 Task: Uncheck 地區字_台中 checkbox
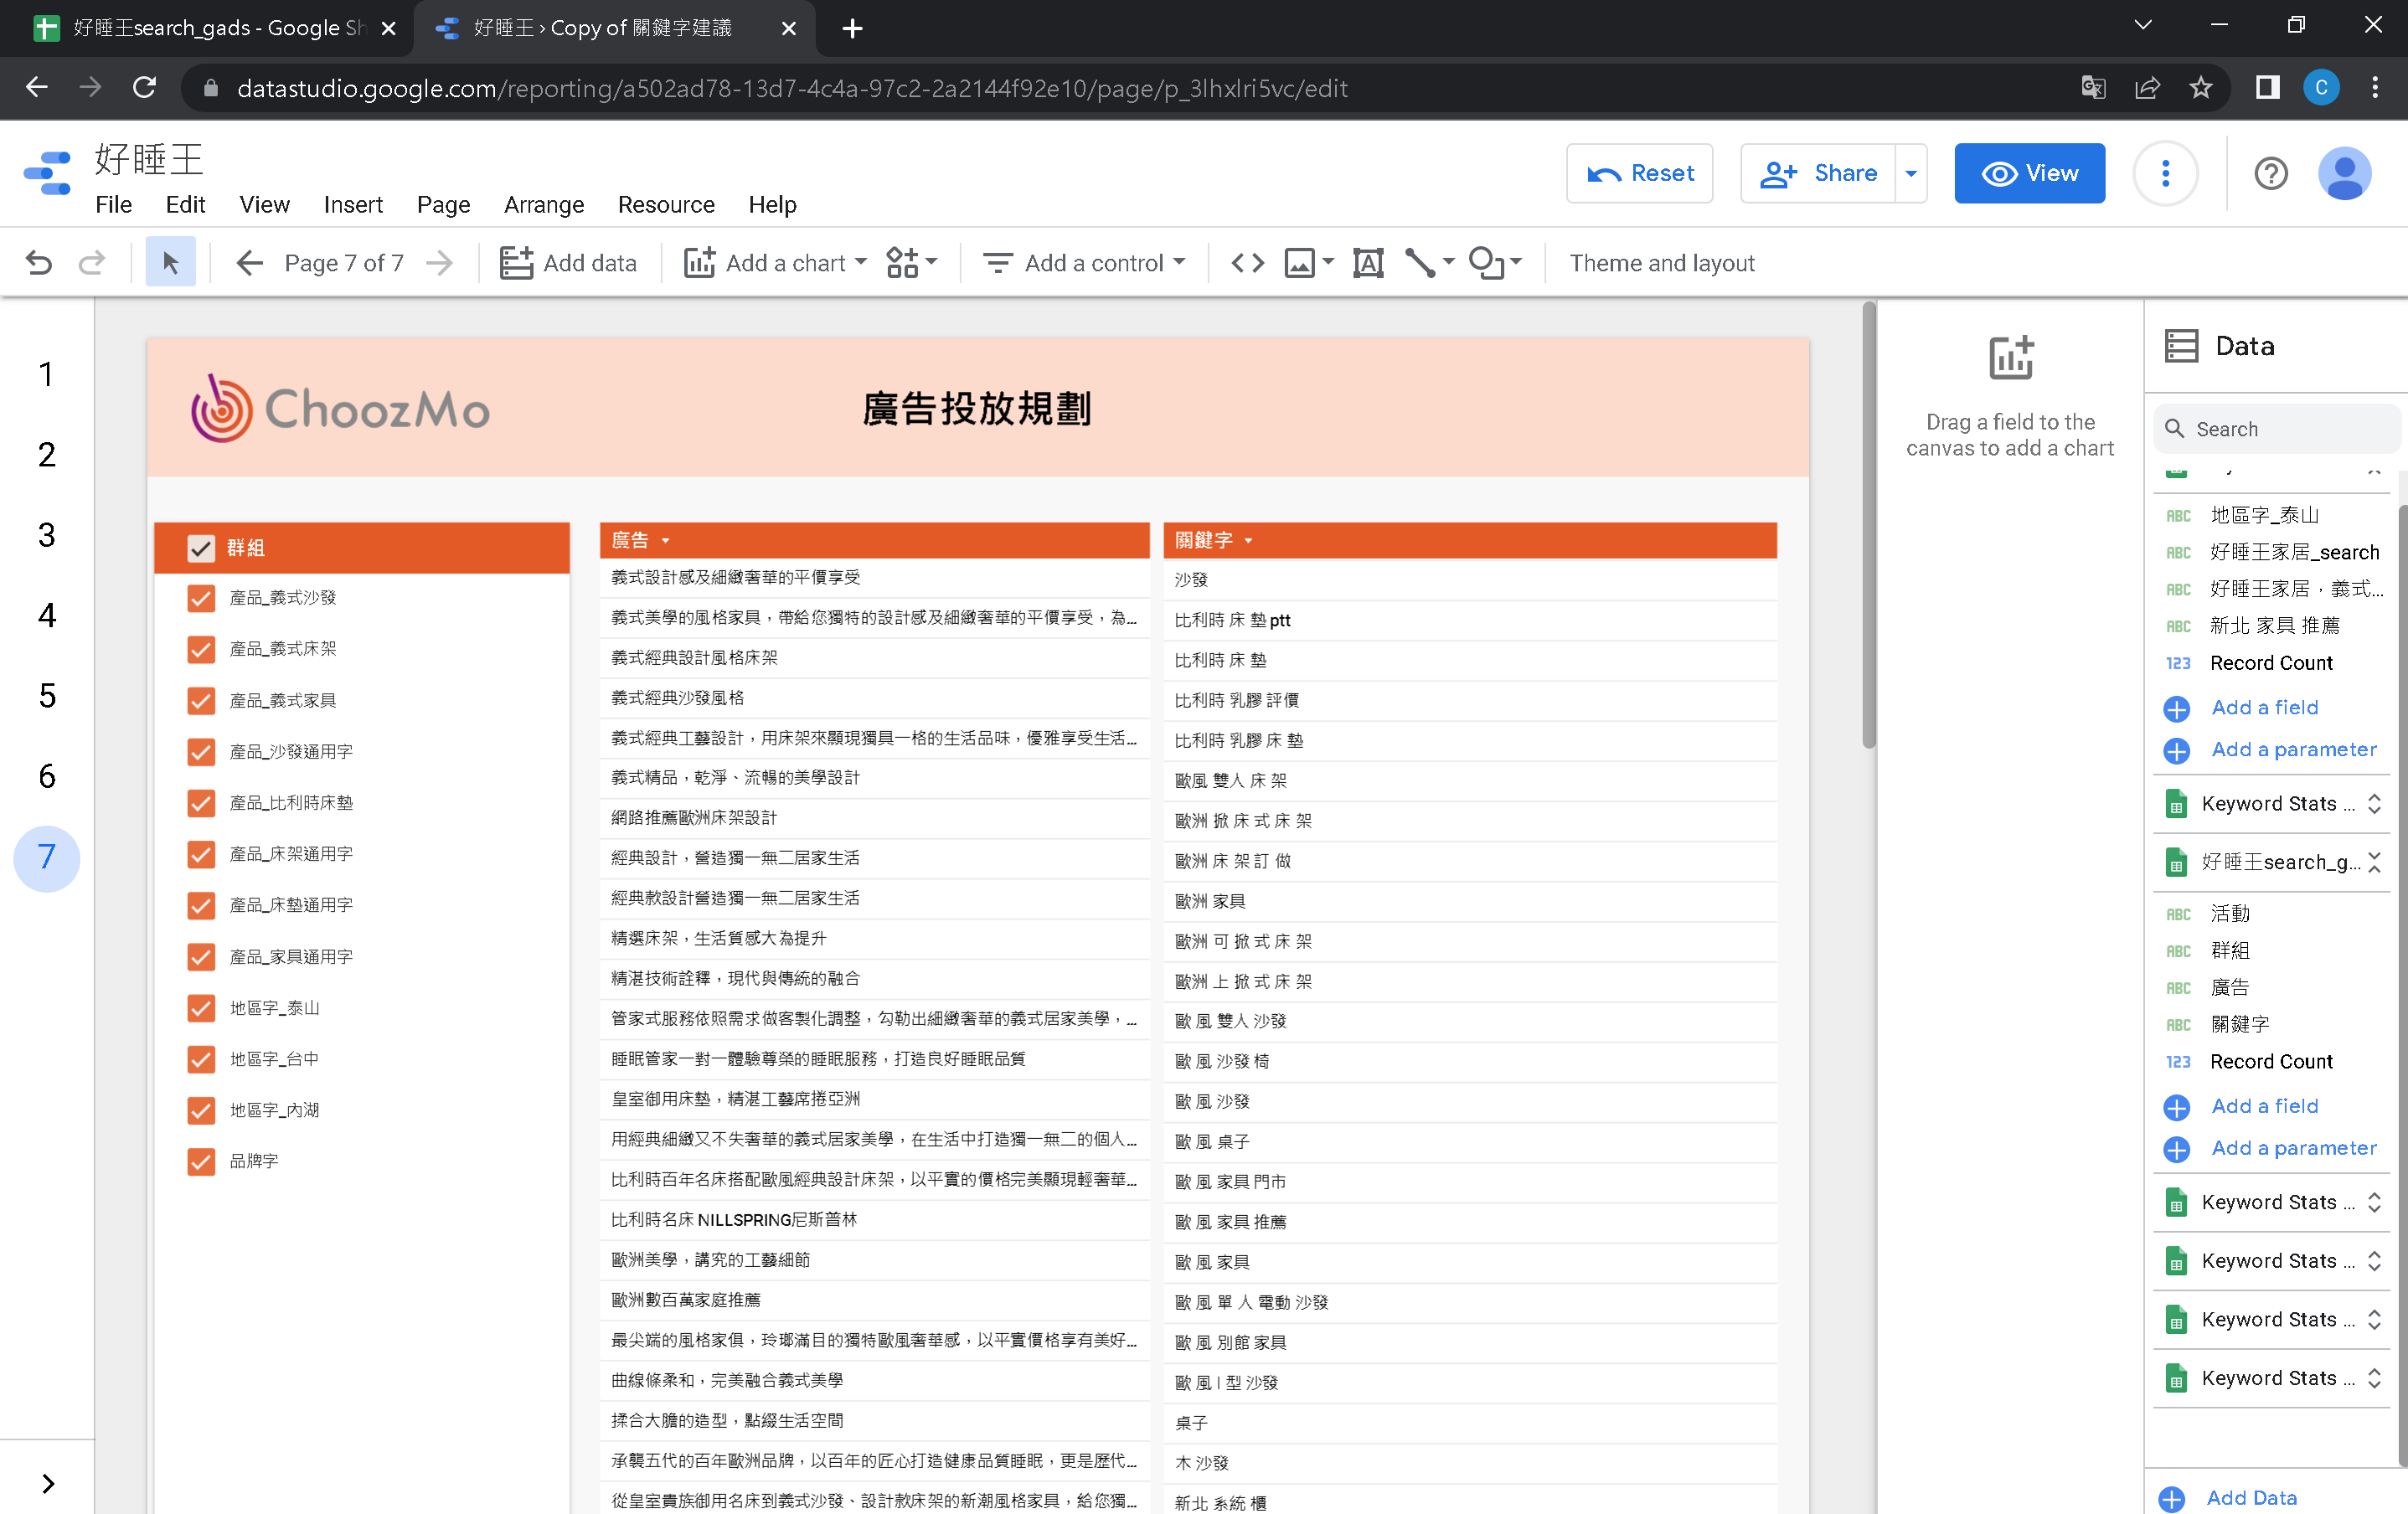201,1059
